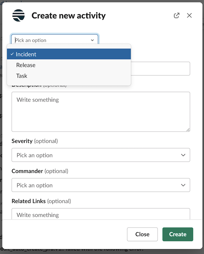Close the dialog with the X icon
The image size is (204, 254).
(189, 16)
